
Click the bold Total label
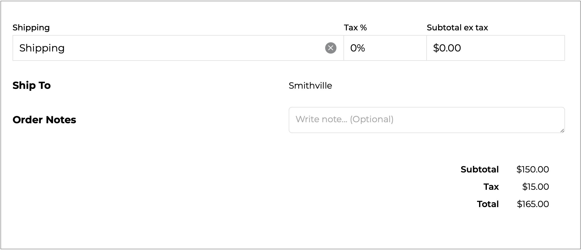[488, 204]
